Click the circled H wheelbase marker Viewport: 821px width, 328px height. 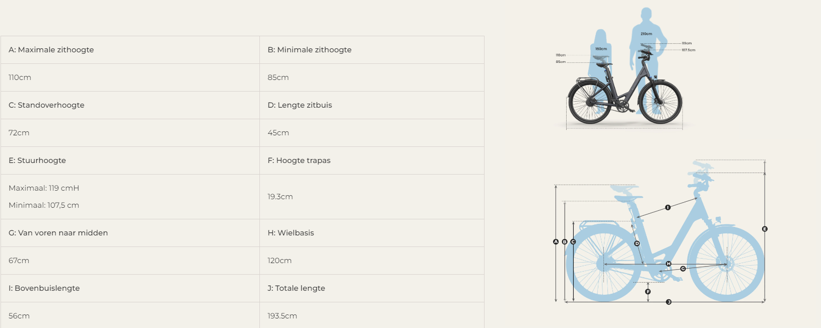[x=669, y=264]
